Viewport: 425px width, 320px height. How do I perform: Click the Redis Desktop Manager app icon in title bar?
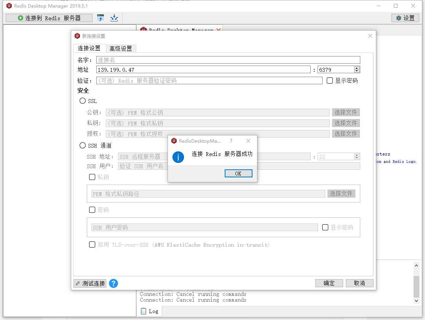(x=9, y=6)
